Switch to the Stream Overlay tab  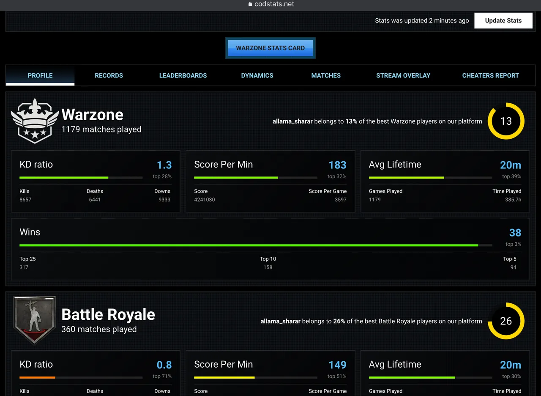[403, 76]
